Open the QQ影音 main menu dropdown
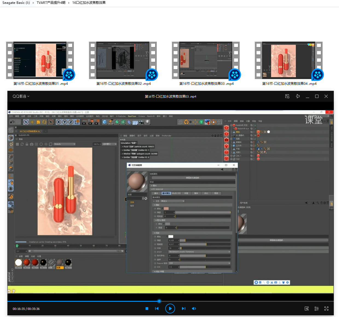The width and height of the screenshot is (339, 317). coord(21,96)
